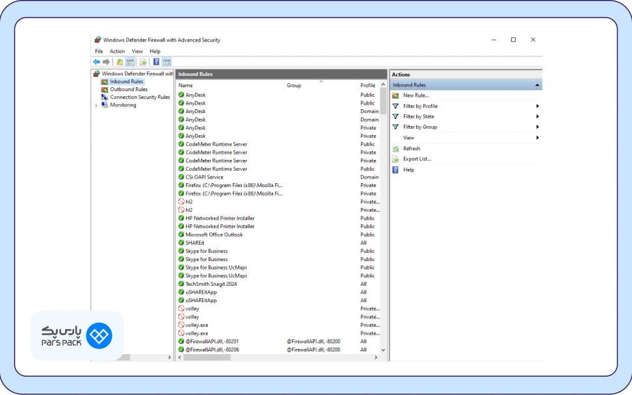
Task: Open the Action menu
Action: (x=117, y=51)
